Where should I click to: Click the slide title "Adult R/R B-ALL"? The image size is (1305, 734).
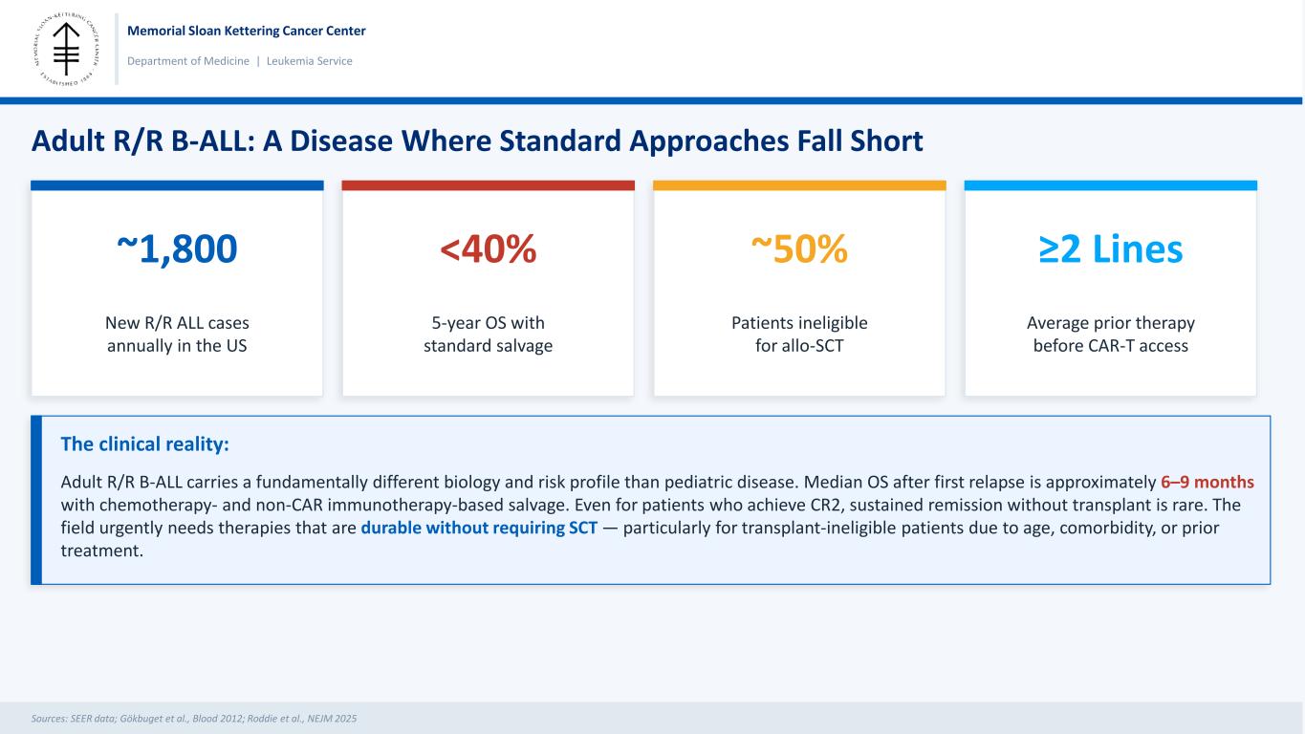click(x=477, y=141)
